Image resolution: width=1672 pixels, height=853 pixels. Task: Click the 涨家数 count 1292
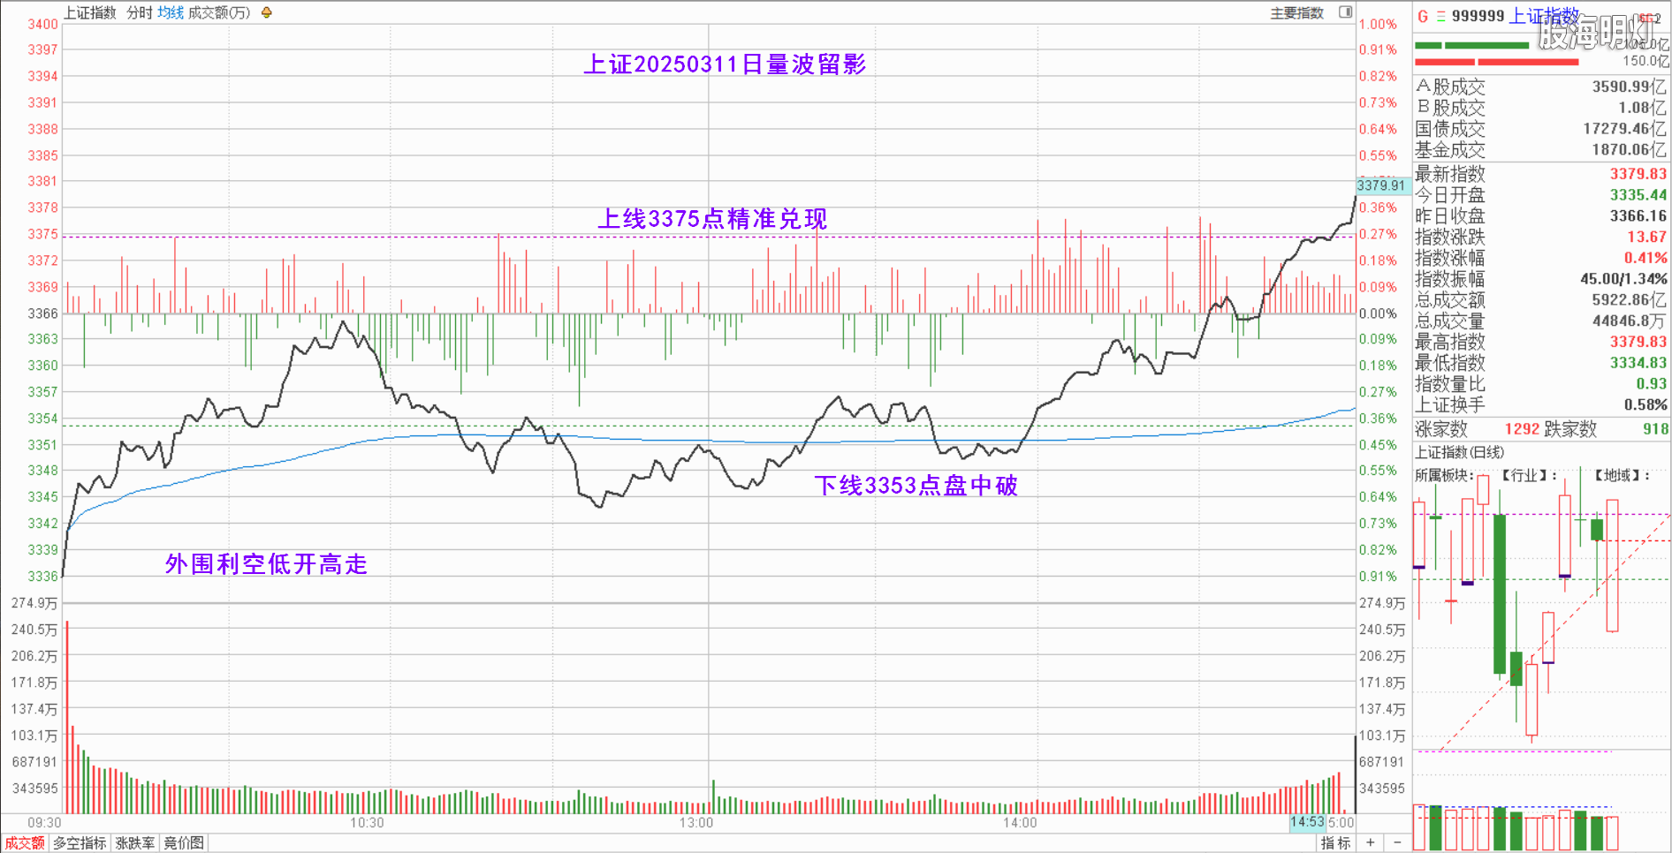tap(1522, 429)
